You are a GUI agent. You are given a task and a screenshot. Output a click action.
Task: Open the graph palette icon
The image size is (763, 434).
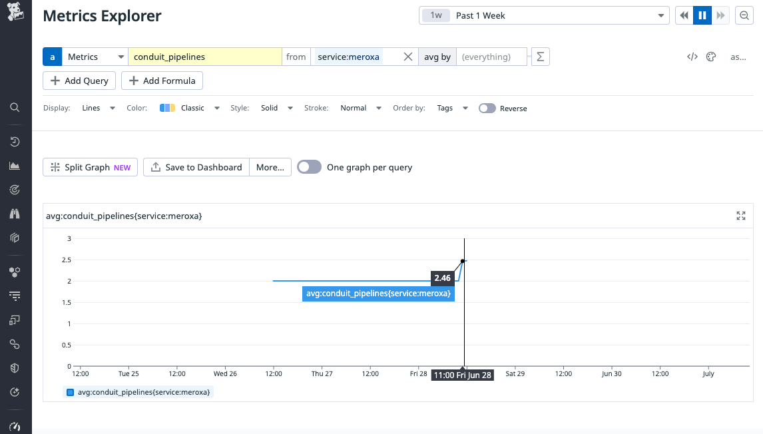pos(711,57)
